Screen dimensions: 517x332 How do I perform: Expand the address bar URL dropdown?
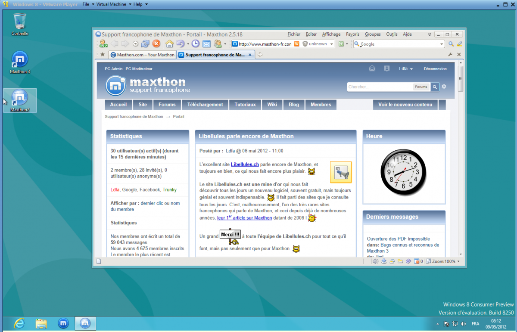pyautogui.click(x=331, y=44)
